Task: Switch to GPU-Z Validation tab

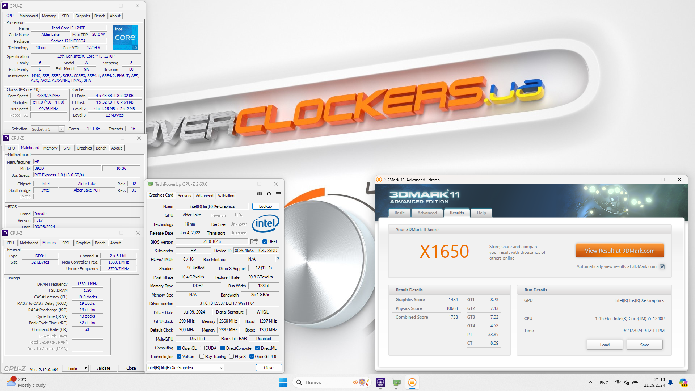Action: click(x=226, y=195)
